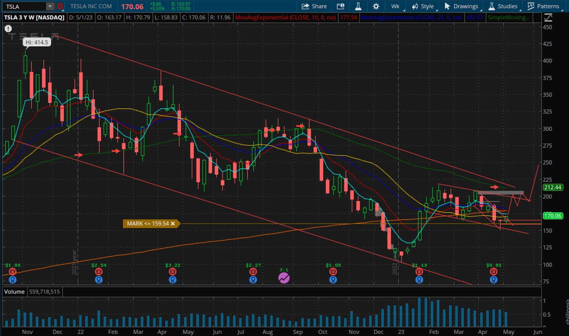Remove the MARK <= 159.54 alert via X
Image resolution: width=569 pixels, height=336 pixels.
(x=173, y=224)
